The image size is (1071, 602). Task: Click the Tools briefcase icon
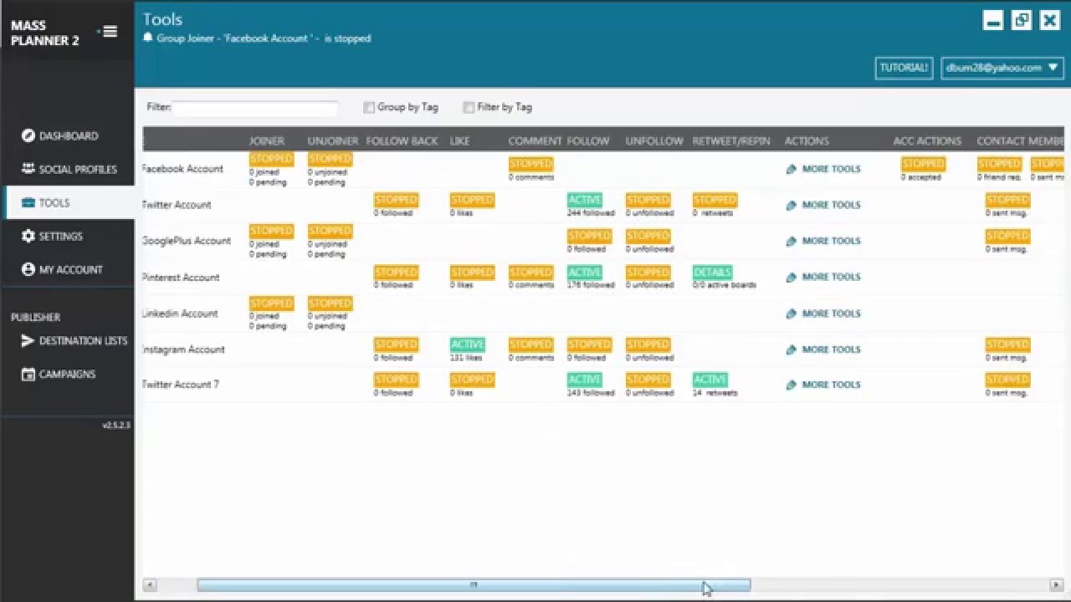pyautogui.click(x=28, y=202)
